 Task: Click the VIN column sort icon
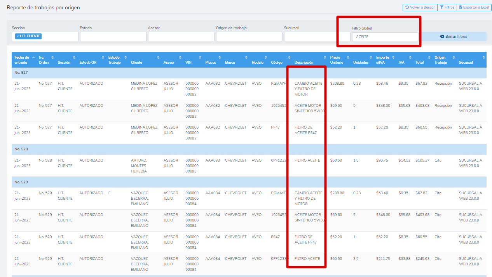(x=200, y=57)
